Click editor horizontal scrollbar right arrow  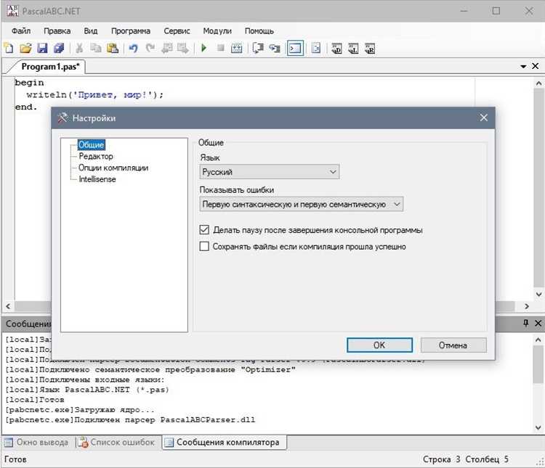(x=527, y=306)
